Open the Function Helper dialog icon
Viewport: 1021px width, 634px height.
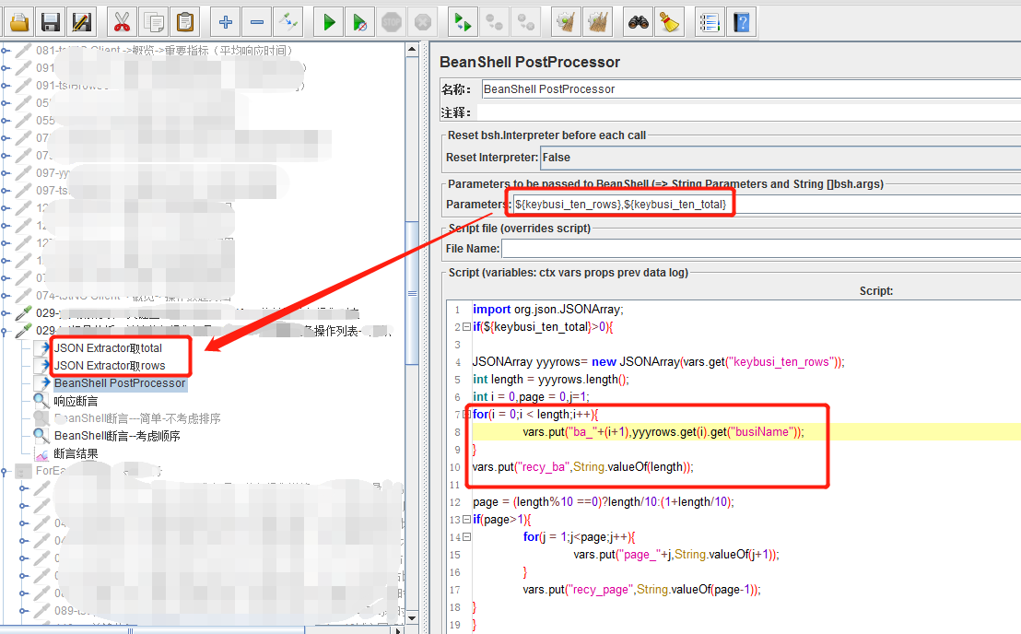(710, 23)
